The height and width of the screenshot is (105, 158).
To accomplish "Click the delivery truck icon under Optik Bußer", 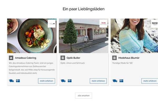I will coord(63,81).
